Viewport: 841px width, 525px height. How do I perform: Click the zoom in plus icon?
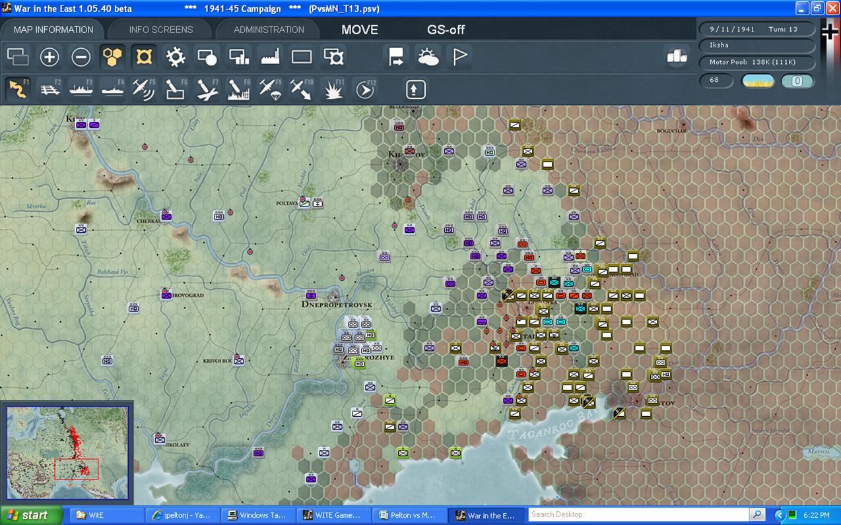point(50,57)
